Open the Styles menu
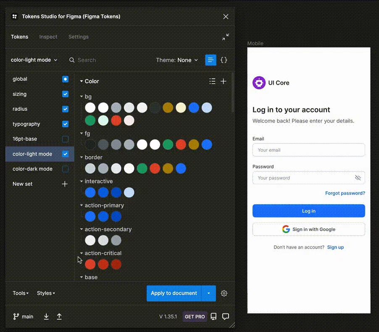379x332 pixels. 46,293
